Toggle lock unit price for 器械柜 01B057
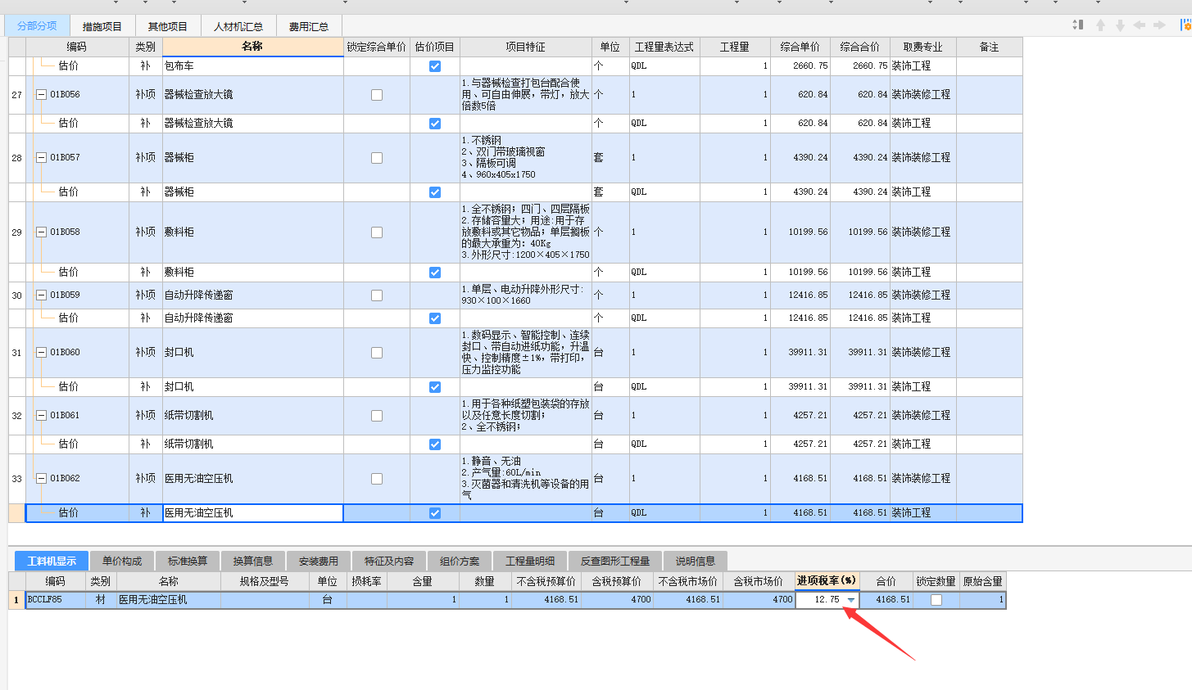The height and width of the screenshot is (690, 1192). (377, 158)
